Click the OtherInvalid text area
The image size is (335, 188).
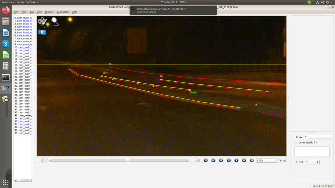pos(312,152)
